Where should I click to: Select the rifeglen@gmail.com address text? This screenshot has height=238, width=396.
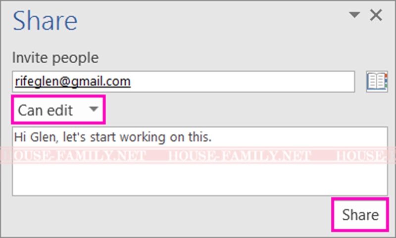(x=73, y=81)
